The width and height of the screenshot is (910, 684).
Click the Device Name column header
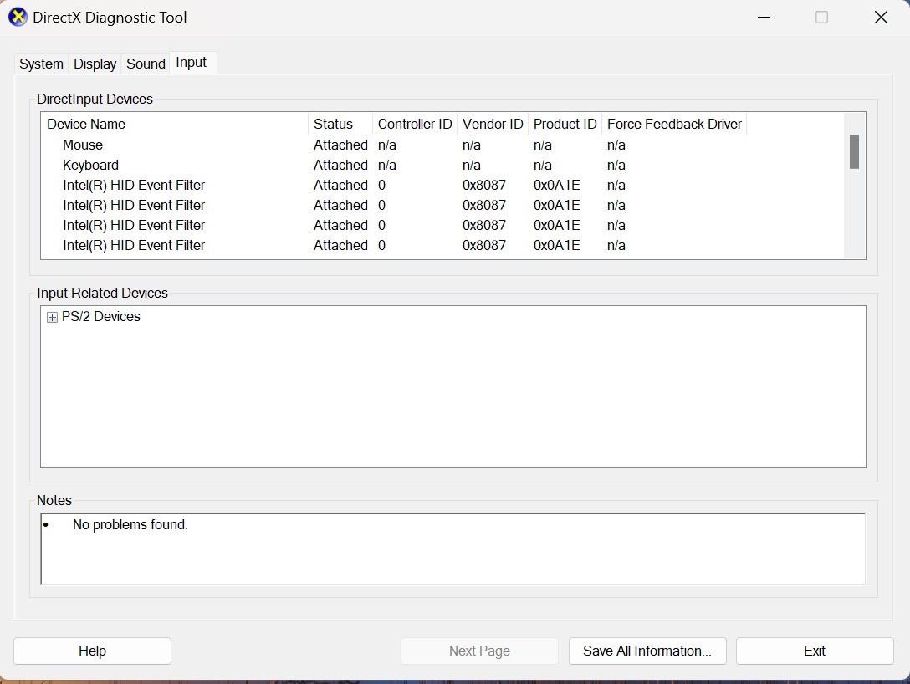(86, 124)
